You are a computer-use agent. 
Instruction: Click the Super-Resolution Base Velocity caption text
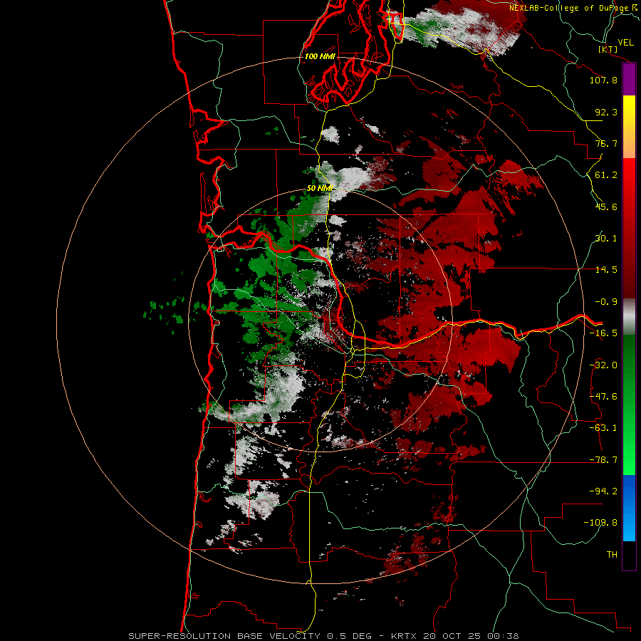(x=323, y=636)
